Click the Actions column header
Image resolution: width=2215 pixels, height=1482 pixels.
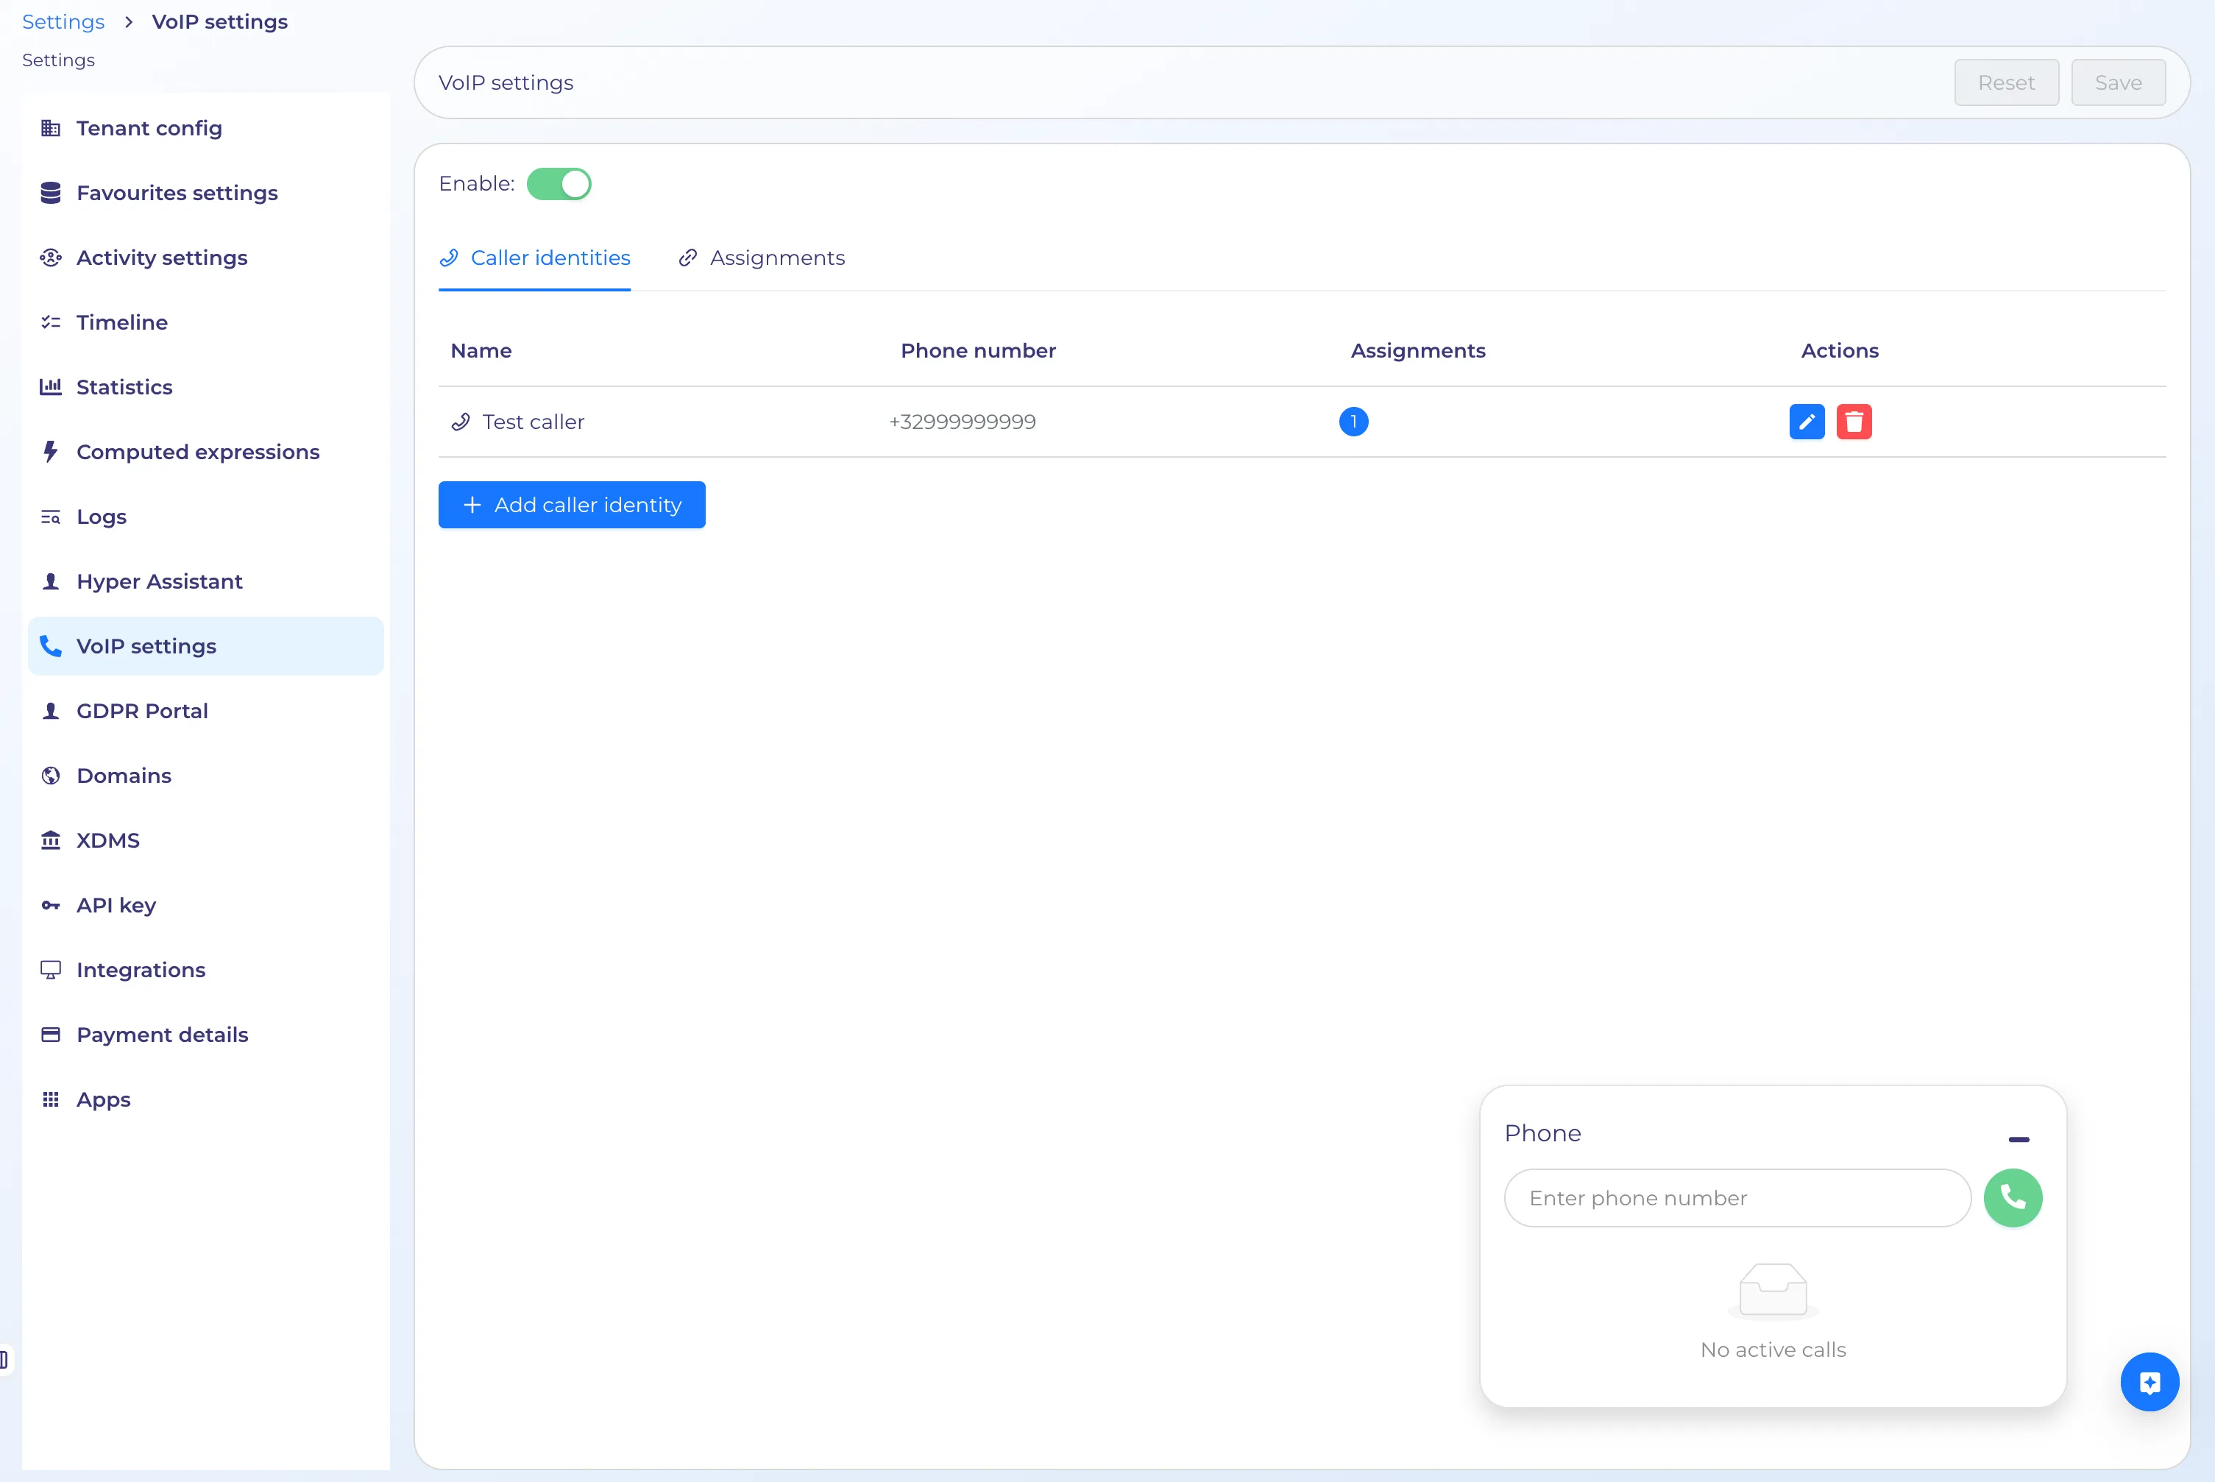coord(1839,351)
